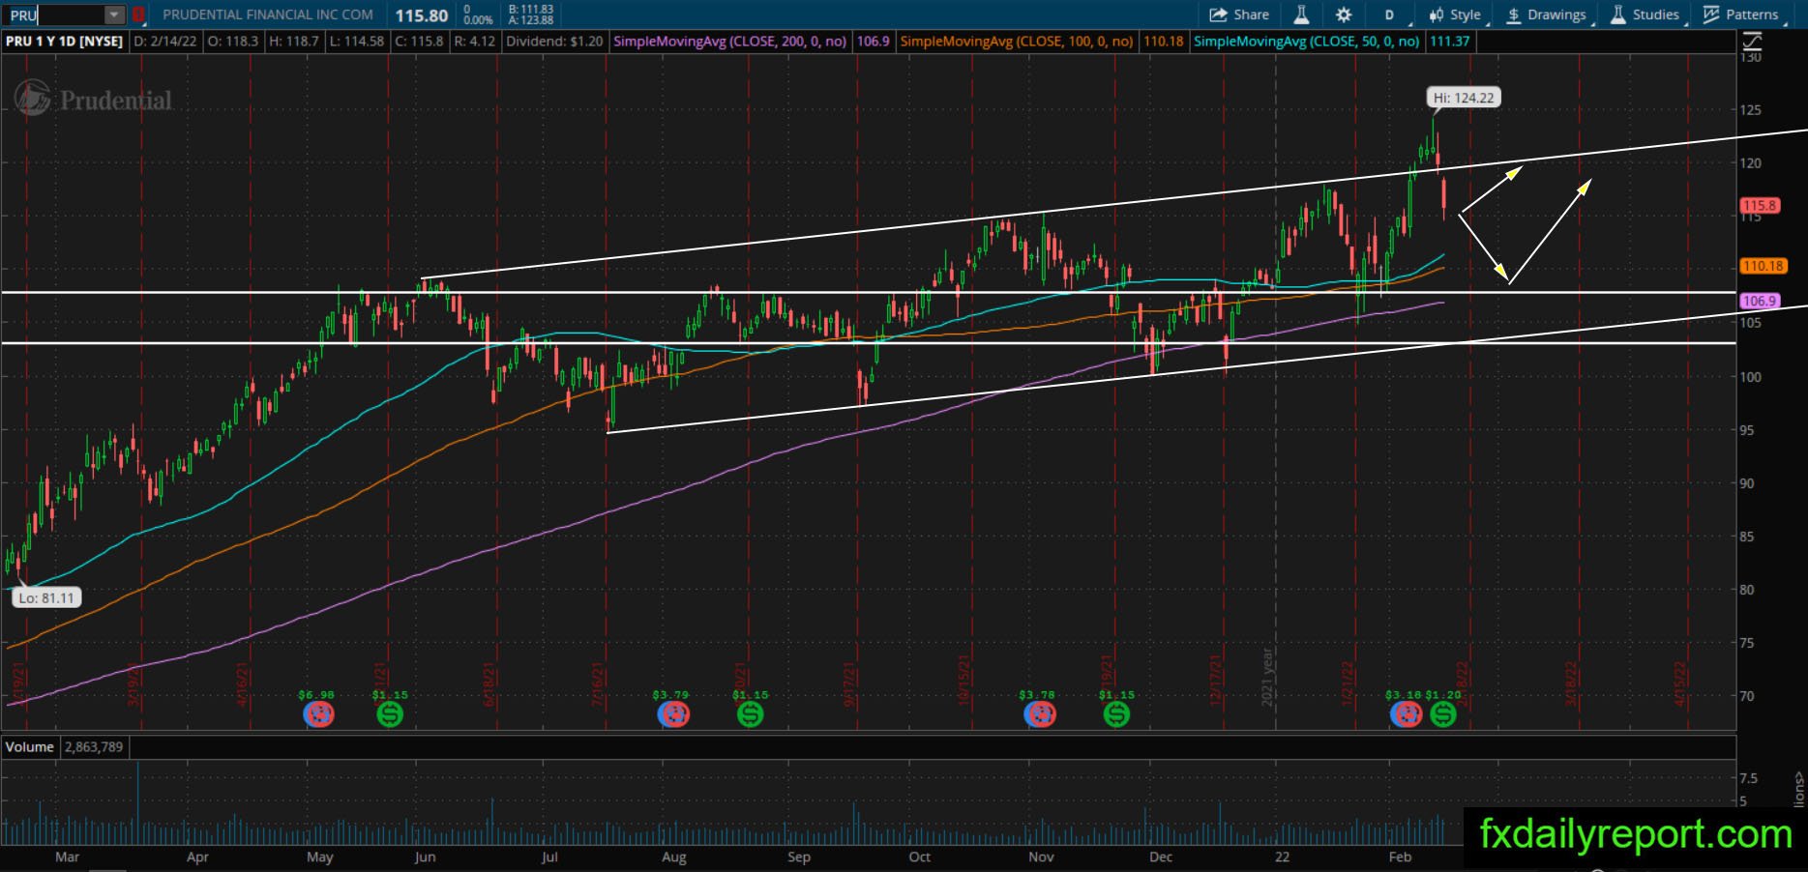Click the Volume panel label

(29, 746)
